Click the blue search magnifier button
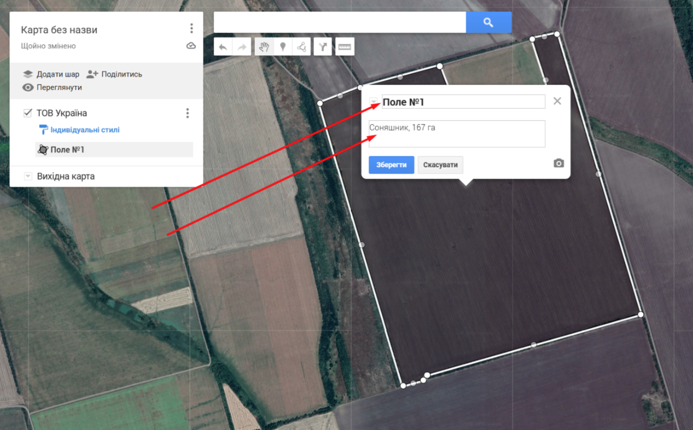Viewport: 693px width, 430px height. point(488,22)
